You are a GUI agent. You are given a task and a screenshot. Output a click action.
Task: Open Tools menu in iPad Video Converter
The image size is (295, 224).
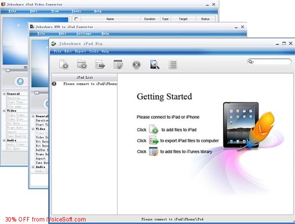tap(76, 11)
